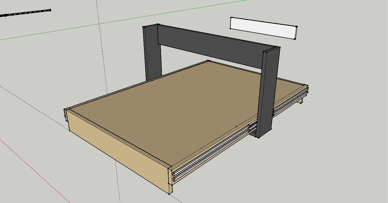Select the small dark rail object top-left

point(25,13)
